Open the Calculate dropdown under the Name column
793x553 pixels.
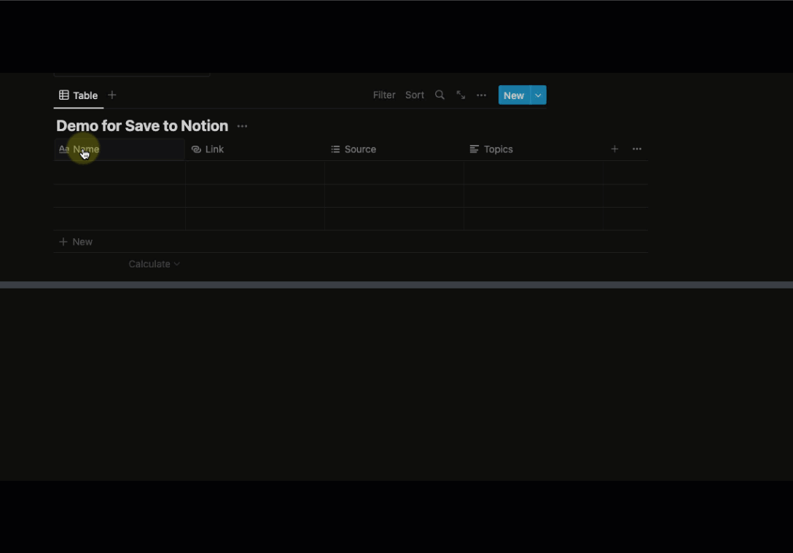pyautogui.click(x=154, y=264)
